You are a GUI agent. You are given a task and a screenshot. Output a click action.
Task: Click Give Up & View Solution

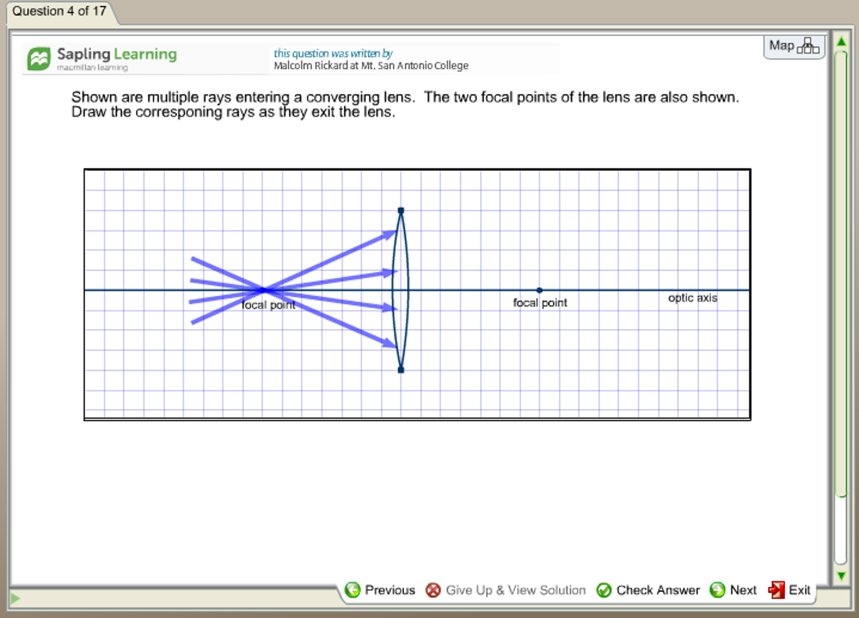tap(505, 590)
